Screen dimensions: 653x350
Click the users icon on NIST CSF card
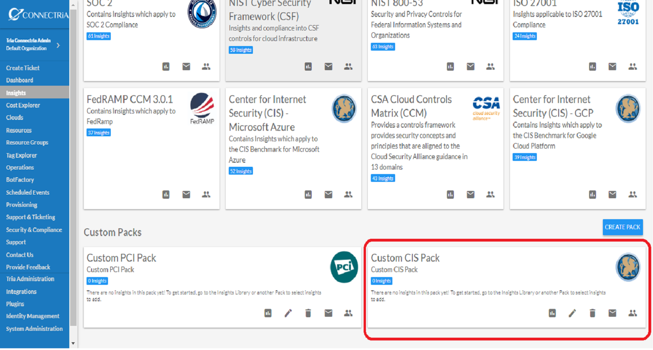[x=349, y=67]
